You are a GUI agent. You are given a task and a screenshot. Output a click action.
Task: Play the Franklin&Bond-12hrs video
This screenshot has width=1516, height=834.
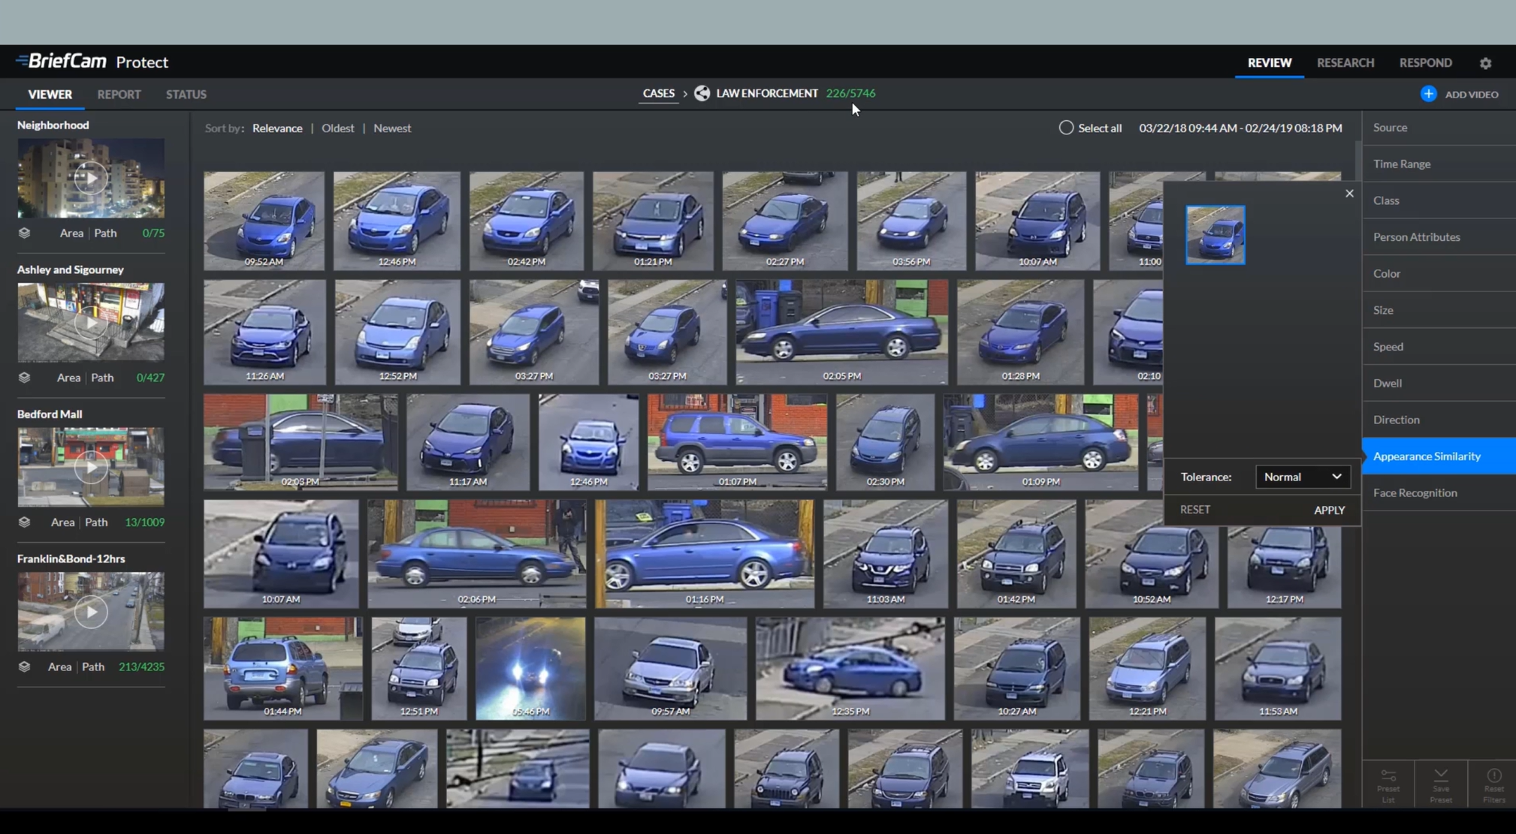(91, 612)
